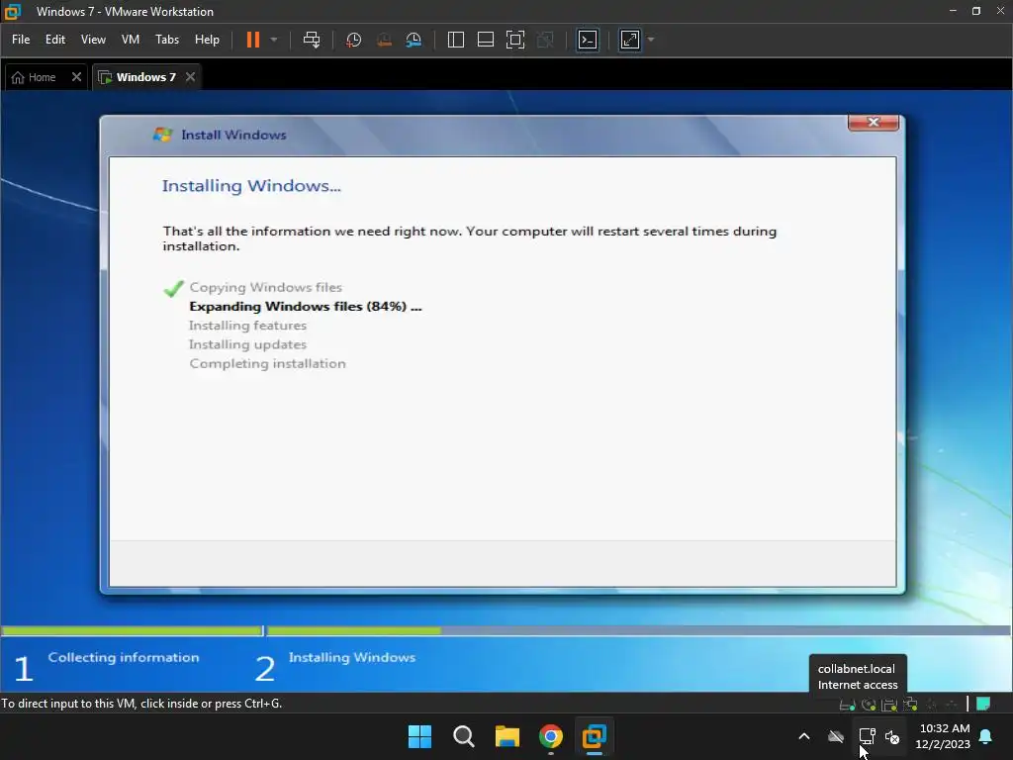Click the 'Installing updates' step
This screenshot has width=1013, height=760.
click(x=247, y=344)
